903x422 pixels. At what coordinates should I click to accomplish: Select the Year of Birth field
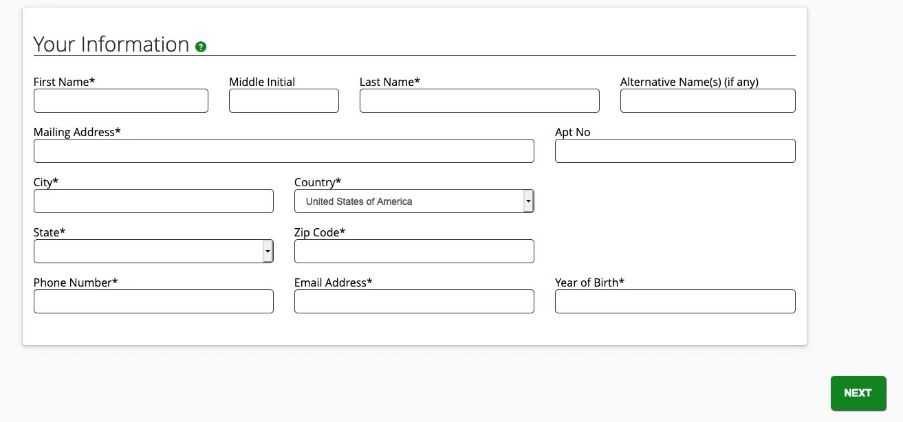point(675,301)
